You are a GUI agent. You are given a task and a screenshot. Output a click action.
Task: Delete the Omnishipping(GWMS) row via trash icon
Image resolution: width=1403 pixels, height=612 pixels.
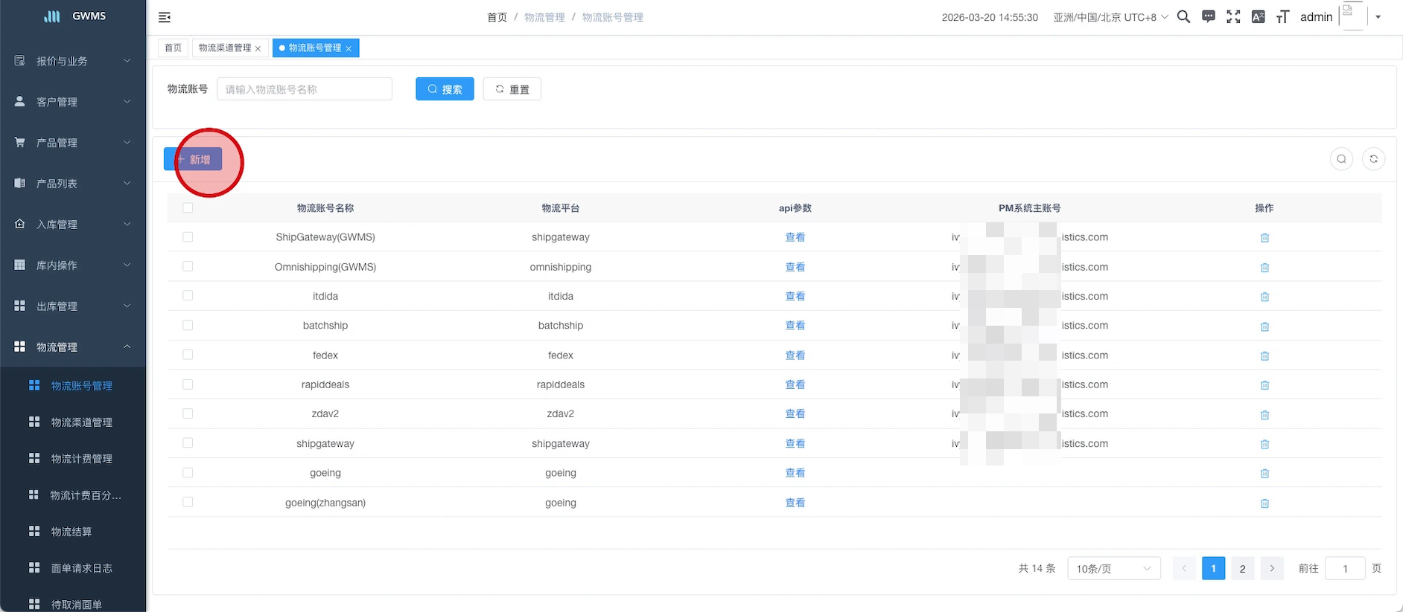click(x=1264, y=268)
